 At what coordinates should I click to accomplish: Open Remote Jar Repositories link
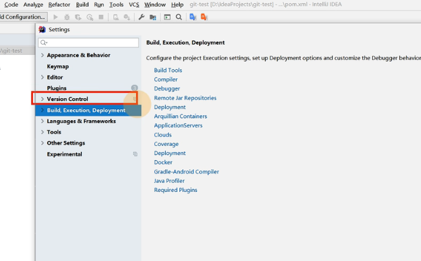click(185, 98)
